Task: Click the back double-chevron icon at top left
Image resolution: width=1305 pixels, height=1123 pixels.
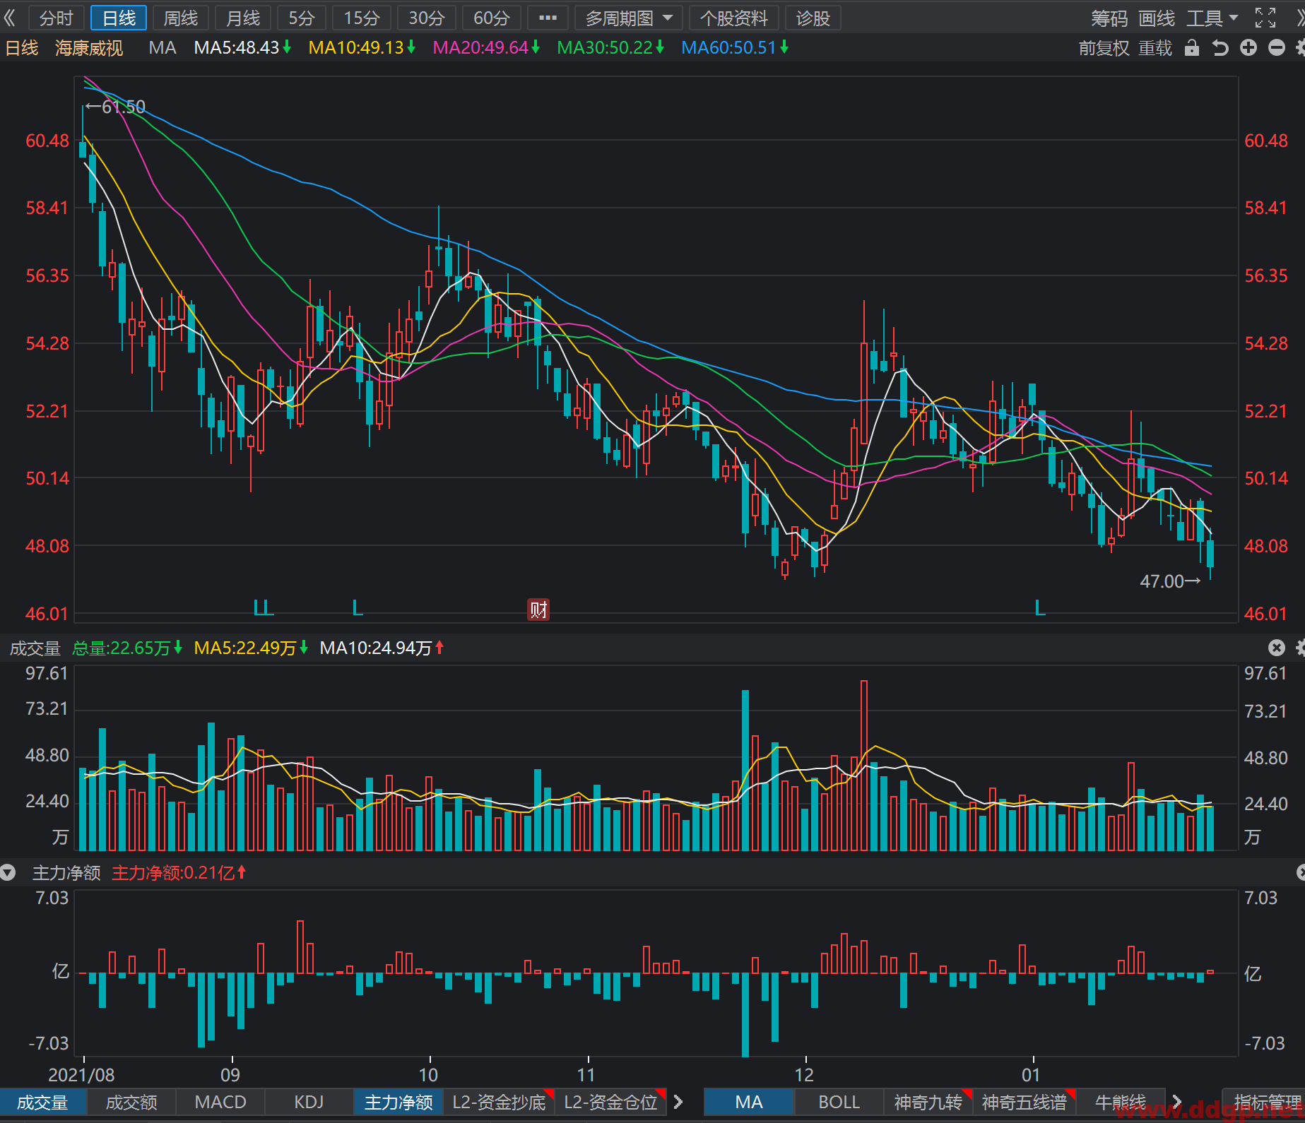Action: coord(9,18)
